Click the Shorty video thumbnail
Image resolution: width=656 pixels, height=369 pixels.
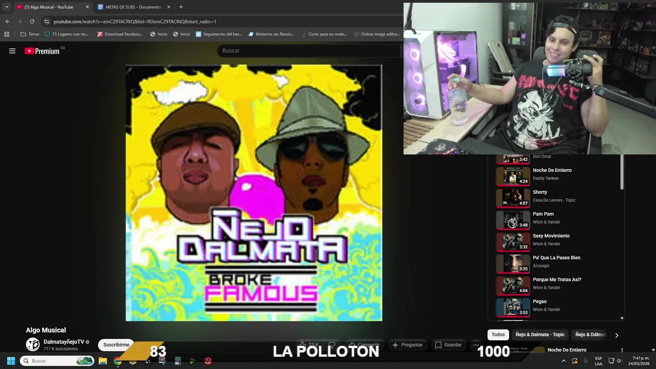tap(512, 197)
